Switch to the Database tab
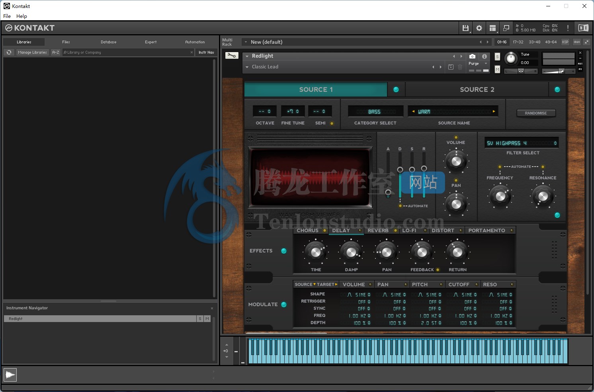The height and width of the screenshot is (392, 594). 108,42
